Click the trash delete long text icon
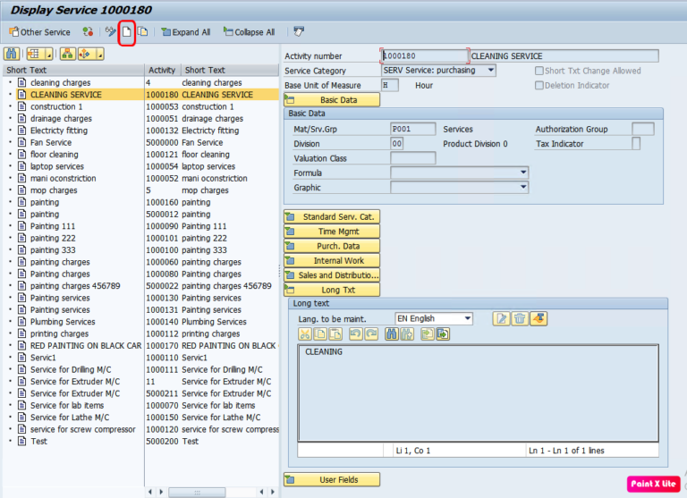The width and height of the screenshot is (687, 498). [x=520, y=318]
